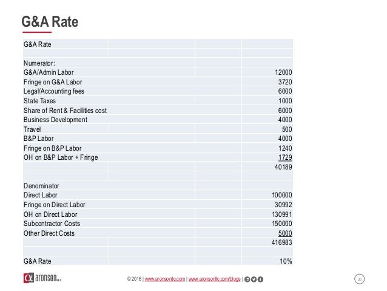Click the numerator total 40189

click(283, 167)
